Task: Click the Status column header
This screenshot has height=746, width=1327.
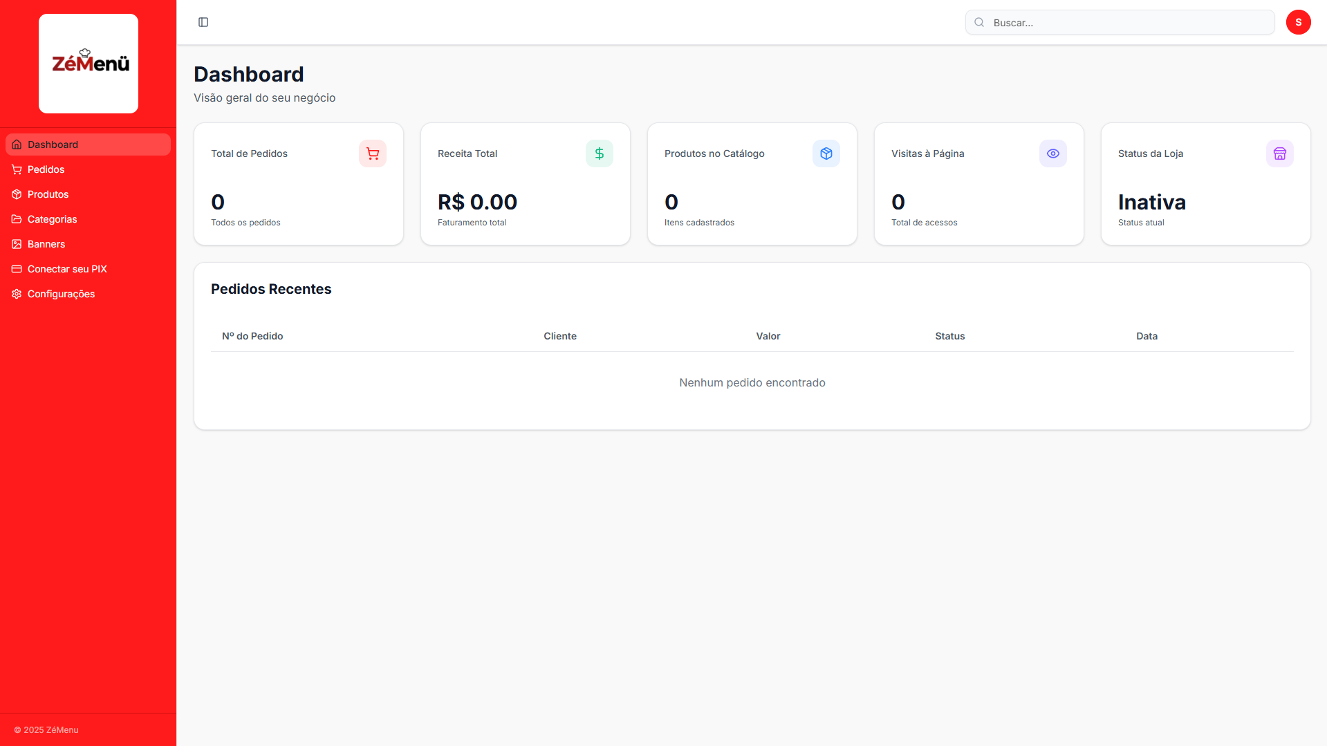Action: [x=949, y=336]
